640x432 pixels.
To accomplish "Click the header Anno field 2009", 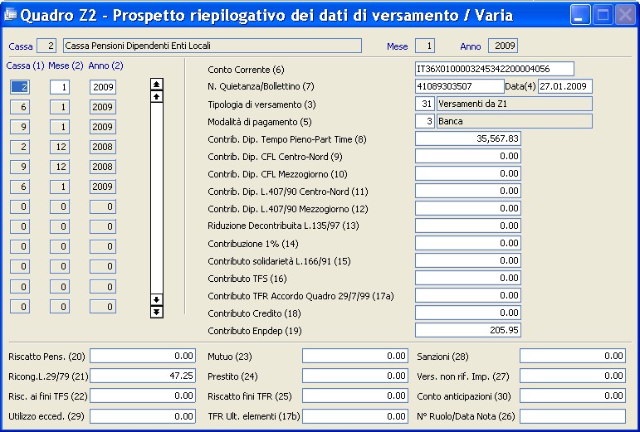I will click(503, 46).
